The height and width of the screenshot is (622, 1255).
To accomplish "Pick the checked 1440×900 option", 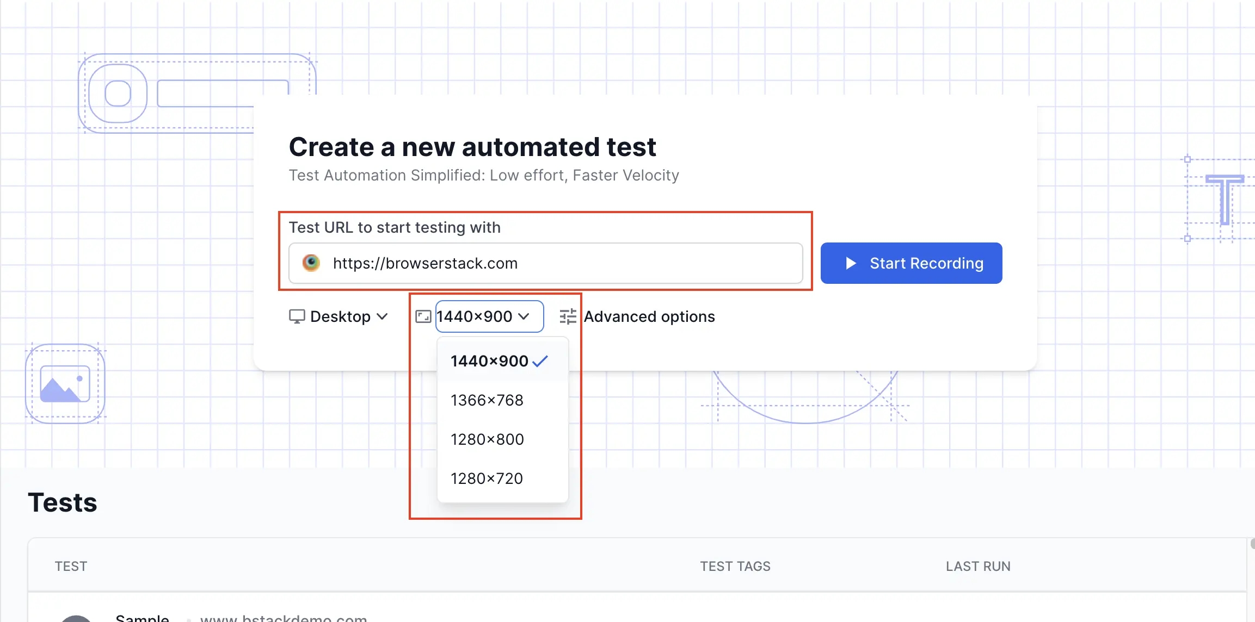I will pyautogui.click(x=489, y=361).
